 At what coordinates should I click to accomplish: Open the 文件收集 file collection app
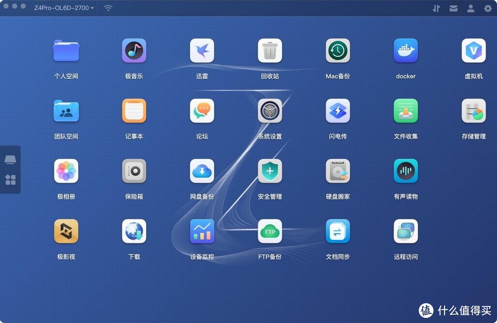[x=406, y=111]
